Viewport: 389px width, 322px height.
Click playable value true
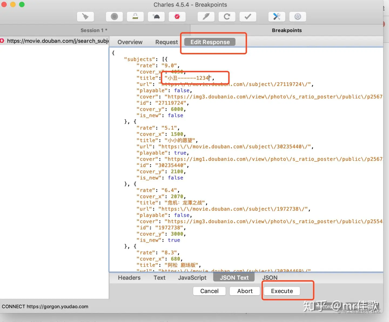pos(180,153)
